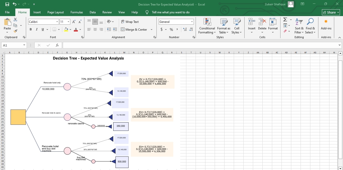Open Merge & Center
This screenshot has height=170, width=343.
click(x=135, y=29)
